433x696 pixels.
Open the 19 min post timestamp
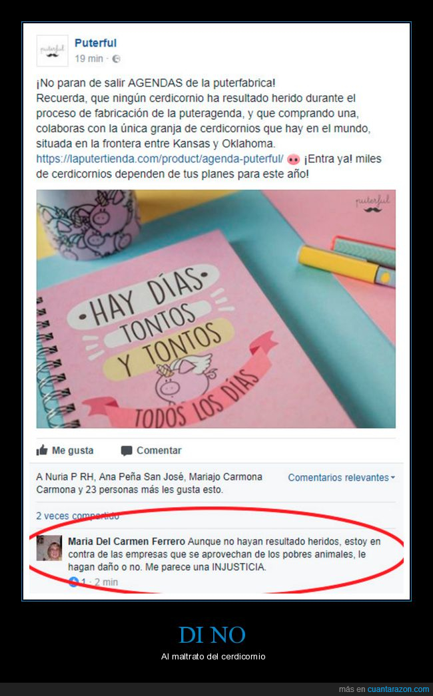(x=89, y=59)
